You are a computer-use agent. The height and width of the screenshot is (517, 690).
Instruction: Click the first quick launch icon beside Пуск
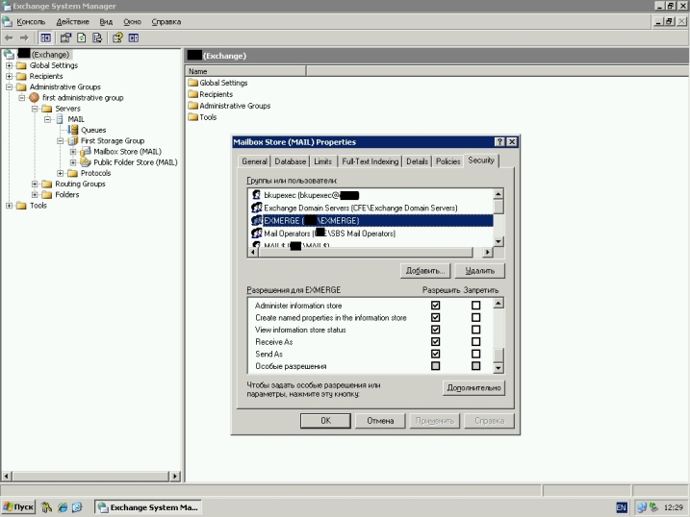[46, 507]
